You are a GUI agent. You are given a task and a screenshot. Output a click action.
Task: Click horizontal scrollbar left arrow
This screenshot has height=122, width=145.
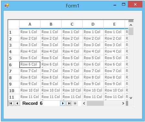coord(84,104)
